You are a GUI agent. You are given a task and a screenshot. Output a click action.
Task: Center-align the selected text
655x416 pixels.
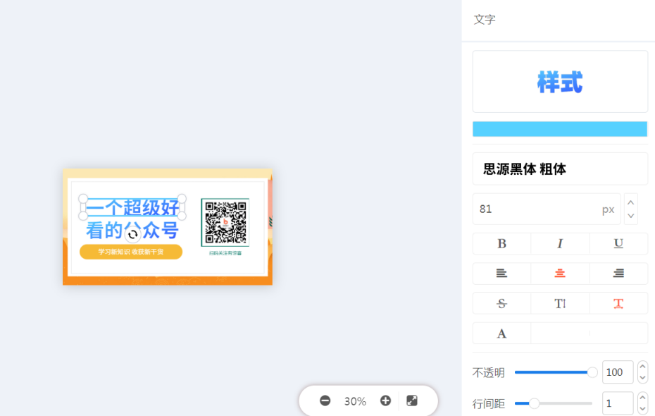560,274
